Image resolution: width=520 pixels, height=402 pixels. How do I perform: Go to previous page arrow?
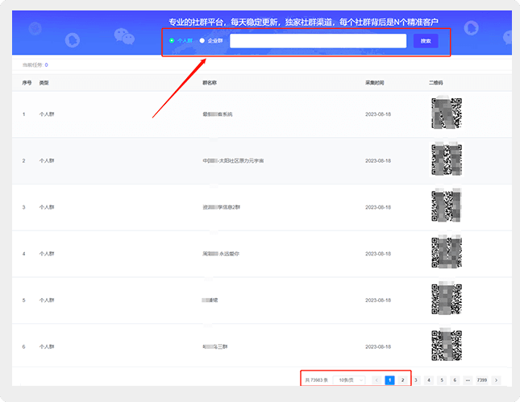[x=376, y=379]
